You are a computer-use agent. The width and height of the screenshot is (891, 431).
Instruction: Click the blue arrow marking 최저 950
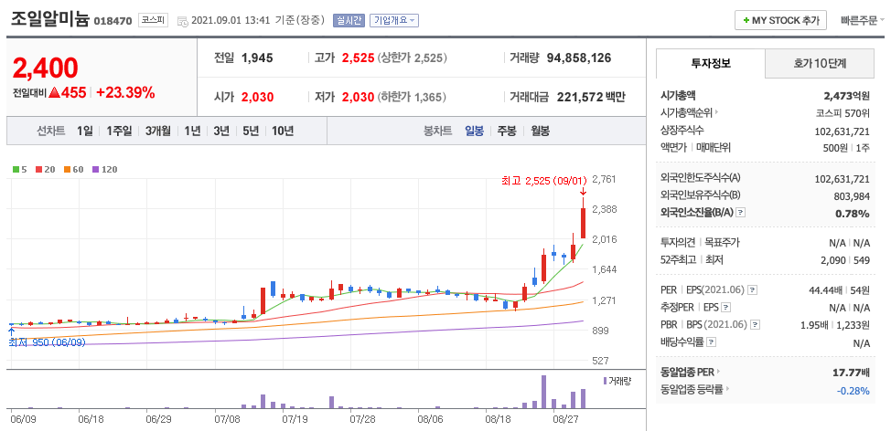click(11, 331)
